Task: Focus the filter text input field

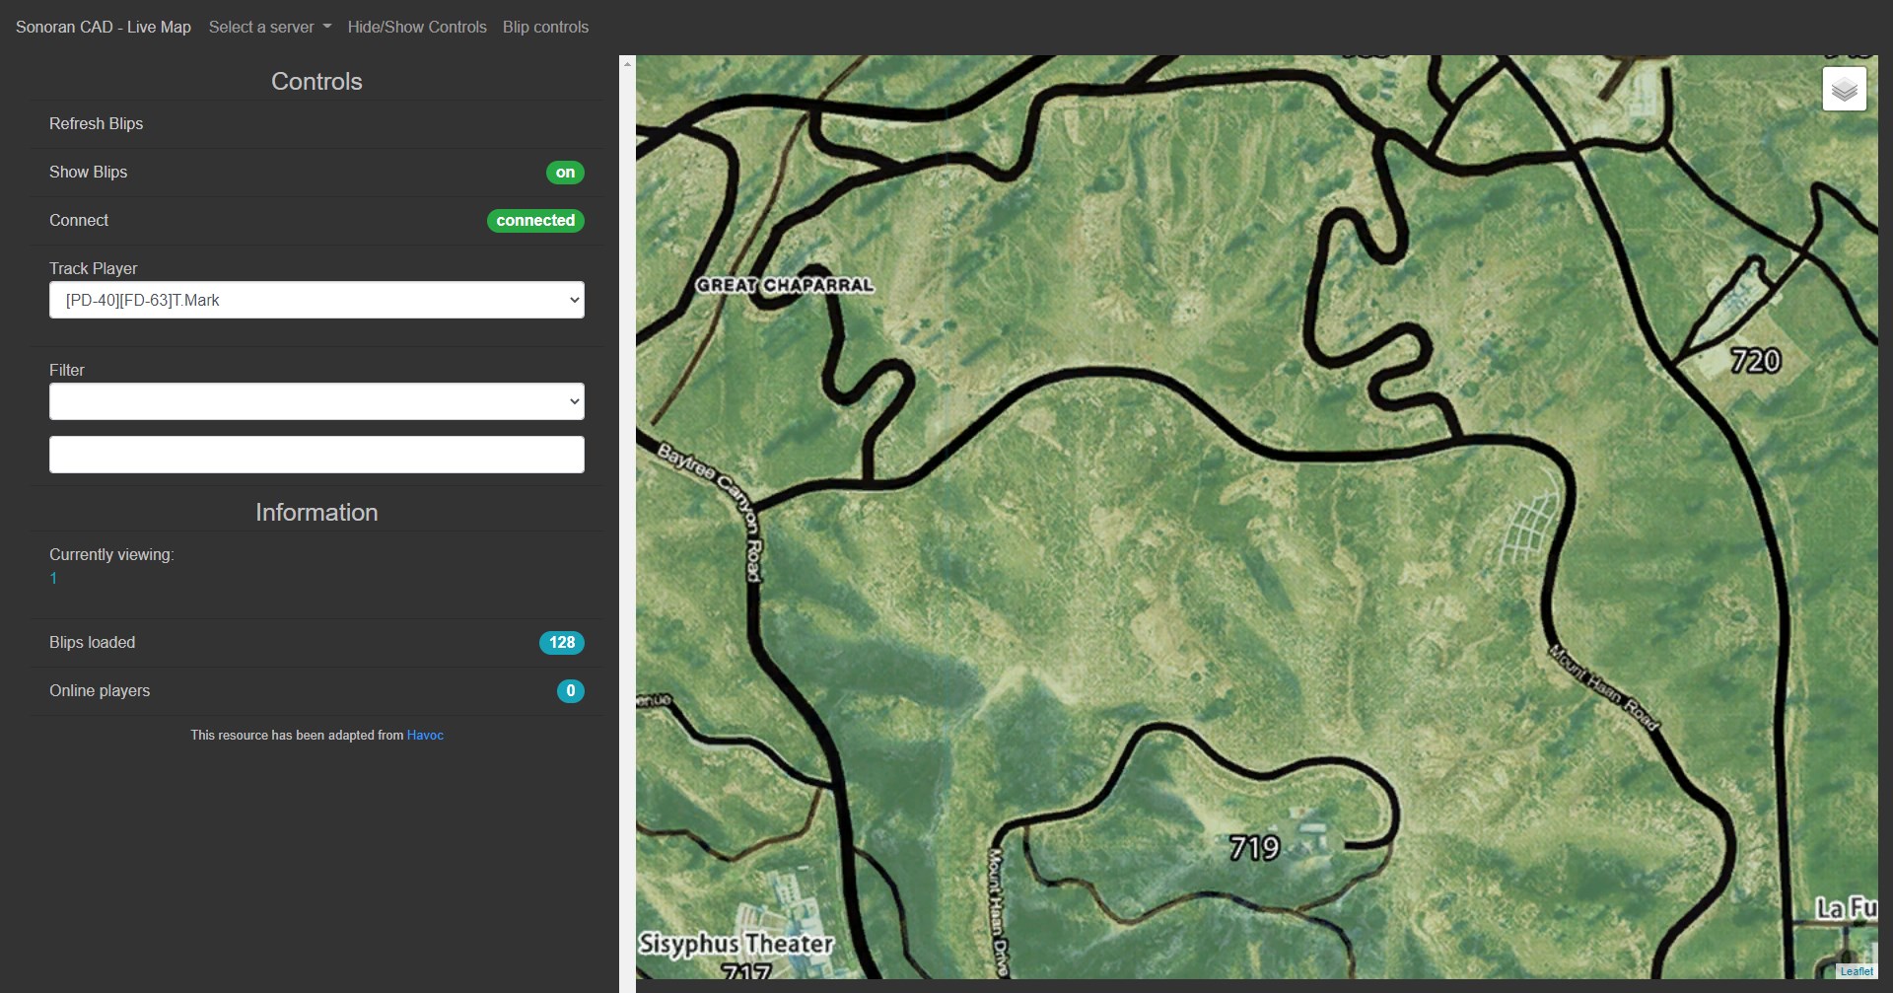Action: click(x=316, y=455)
